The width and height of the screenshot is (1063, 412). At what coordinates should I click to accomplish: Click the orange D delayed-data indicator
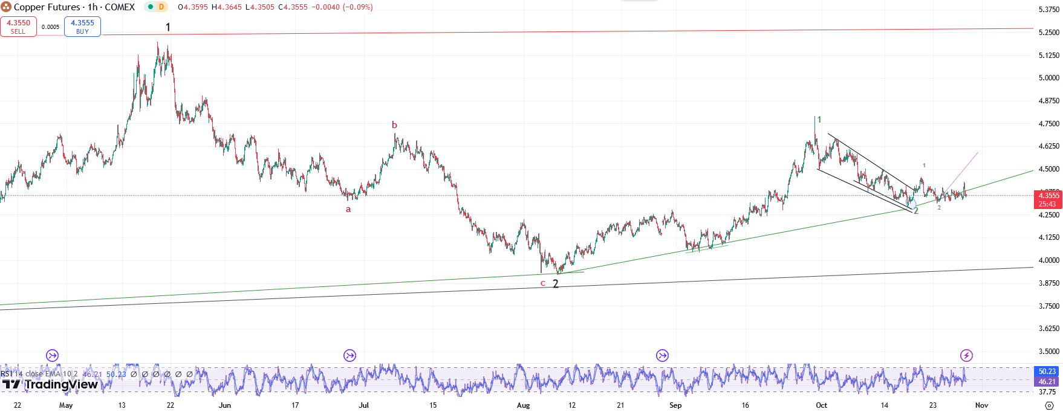tap(161, 7)
